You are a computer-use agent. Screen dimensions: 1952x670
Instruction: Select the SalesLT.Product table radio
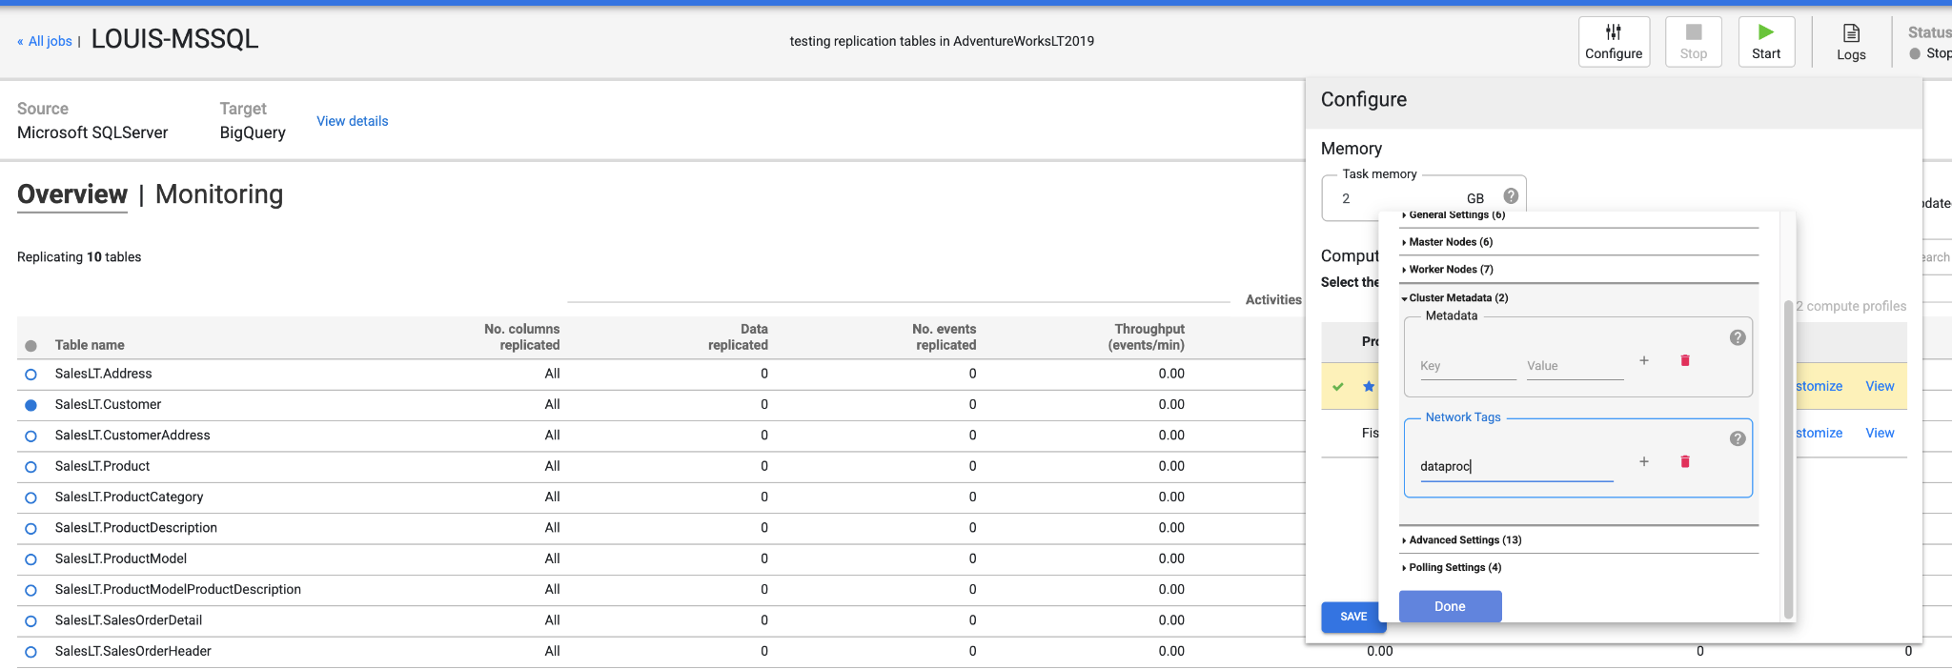coord(30,467)
